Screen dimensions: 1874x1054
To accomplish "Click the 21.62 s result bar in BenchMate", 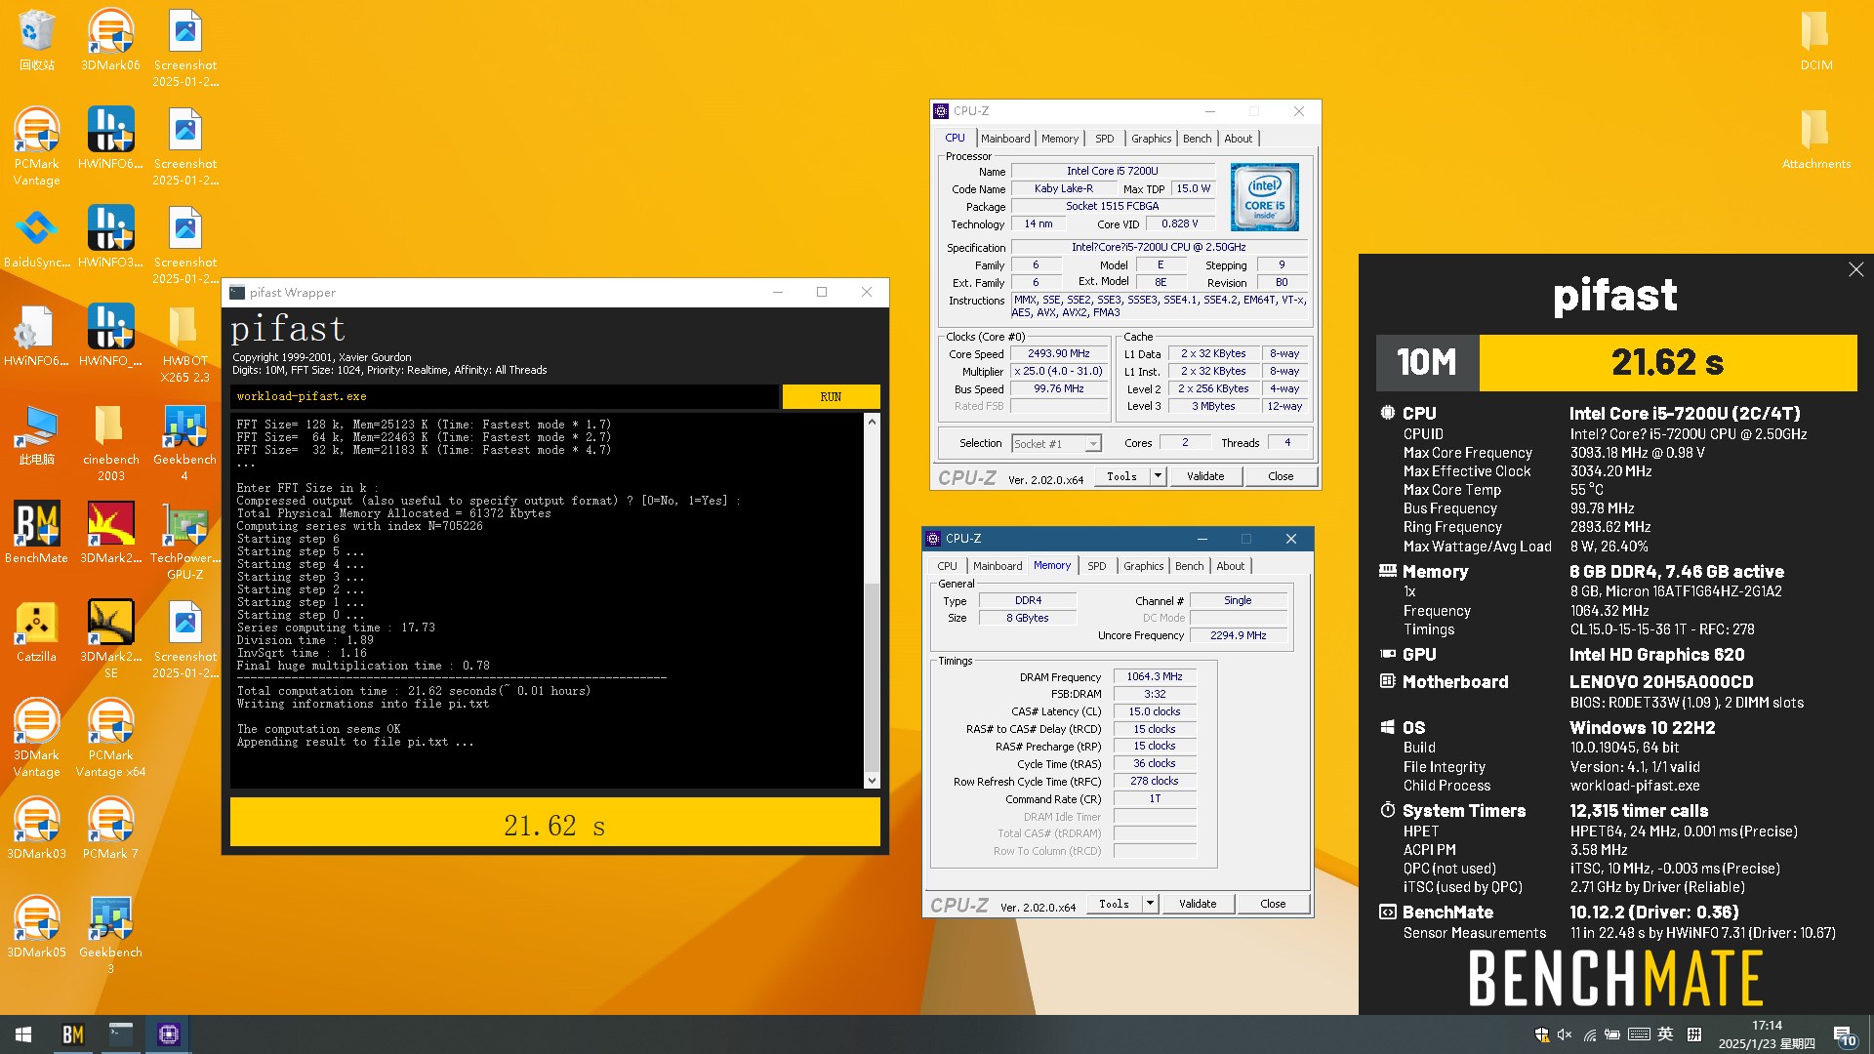I will click(1668, 362).
